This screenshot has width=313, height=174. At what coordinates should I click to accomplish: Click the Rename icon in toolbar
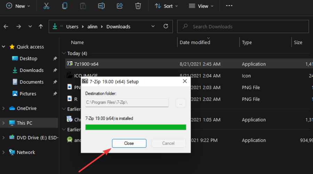click(102, 6)
